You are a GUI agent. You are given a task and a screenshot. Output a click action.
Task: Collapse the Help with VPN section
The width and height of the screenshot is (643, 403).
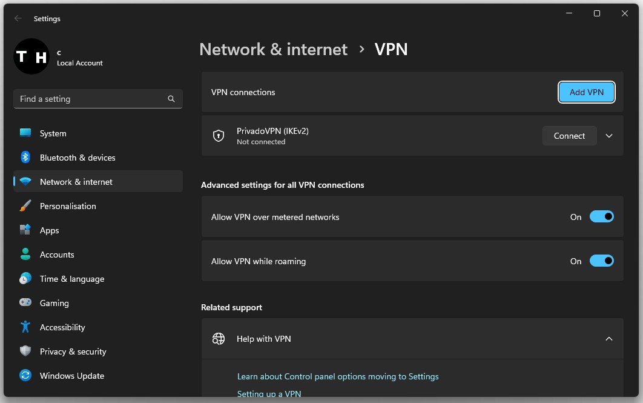click(609, 339)
